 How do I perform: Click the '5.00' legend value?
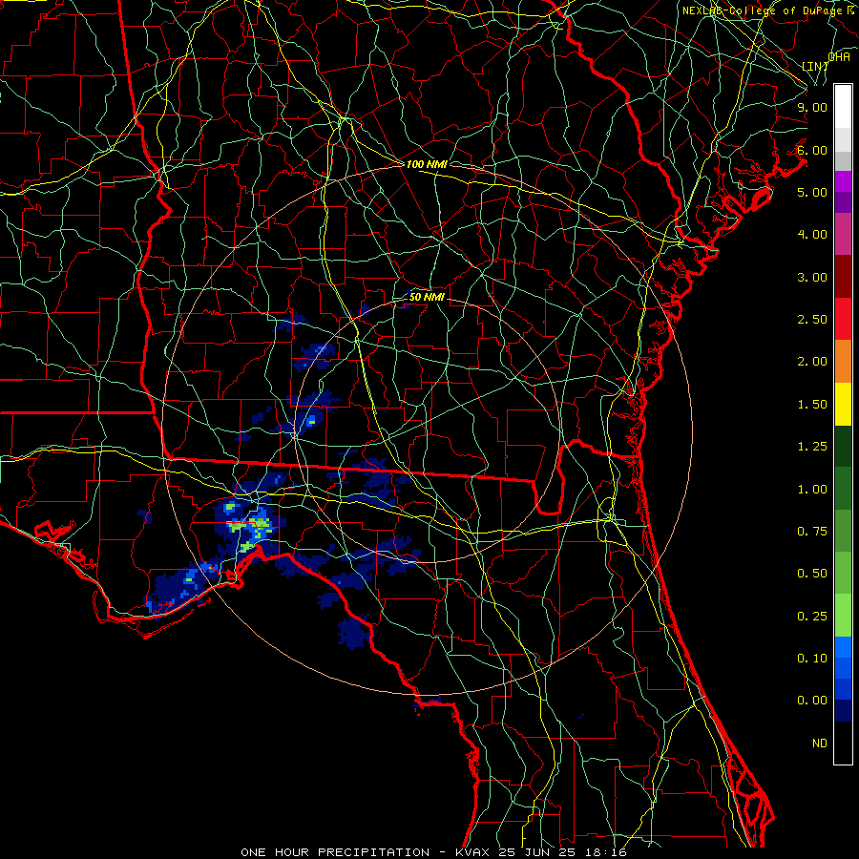click(x=812, y=192)
